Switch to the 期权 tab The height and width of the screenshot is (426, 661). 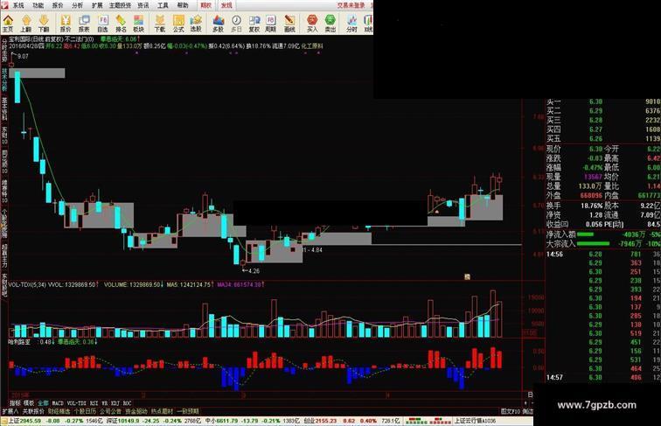205,5
